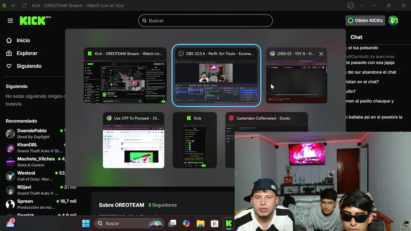Click the Chat panel header
This screenshot has width=411, height=231.
pyautogui.click(x=356, y=37)
